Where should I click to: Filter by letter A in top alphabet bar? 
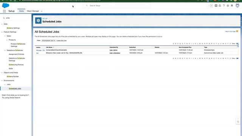click(173, 44)
